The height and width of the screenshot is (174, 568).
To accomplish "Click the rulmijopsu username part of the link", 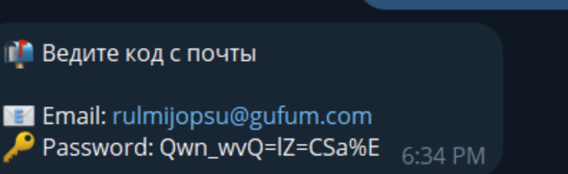I will coord(170,117).
